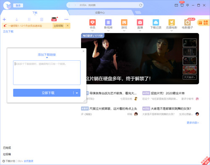Click the refresh icon in address bar

(141, 5)
